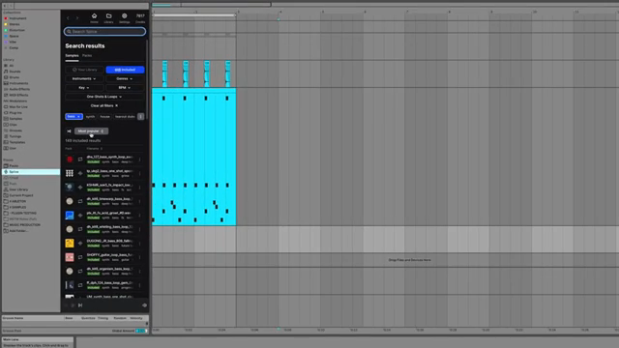Image resolution: width=619 pixels, height=348 pixels.
Task: Open Instruments library category
Action: 18,84
